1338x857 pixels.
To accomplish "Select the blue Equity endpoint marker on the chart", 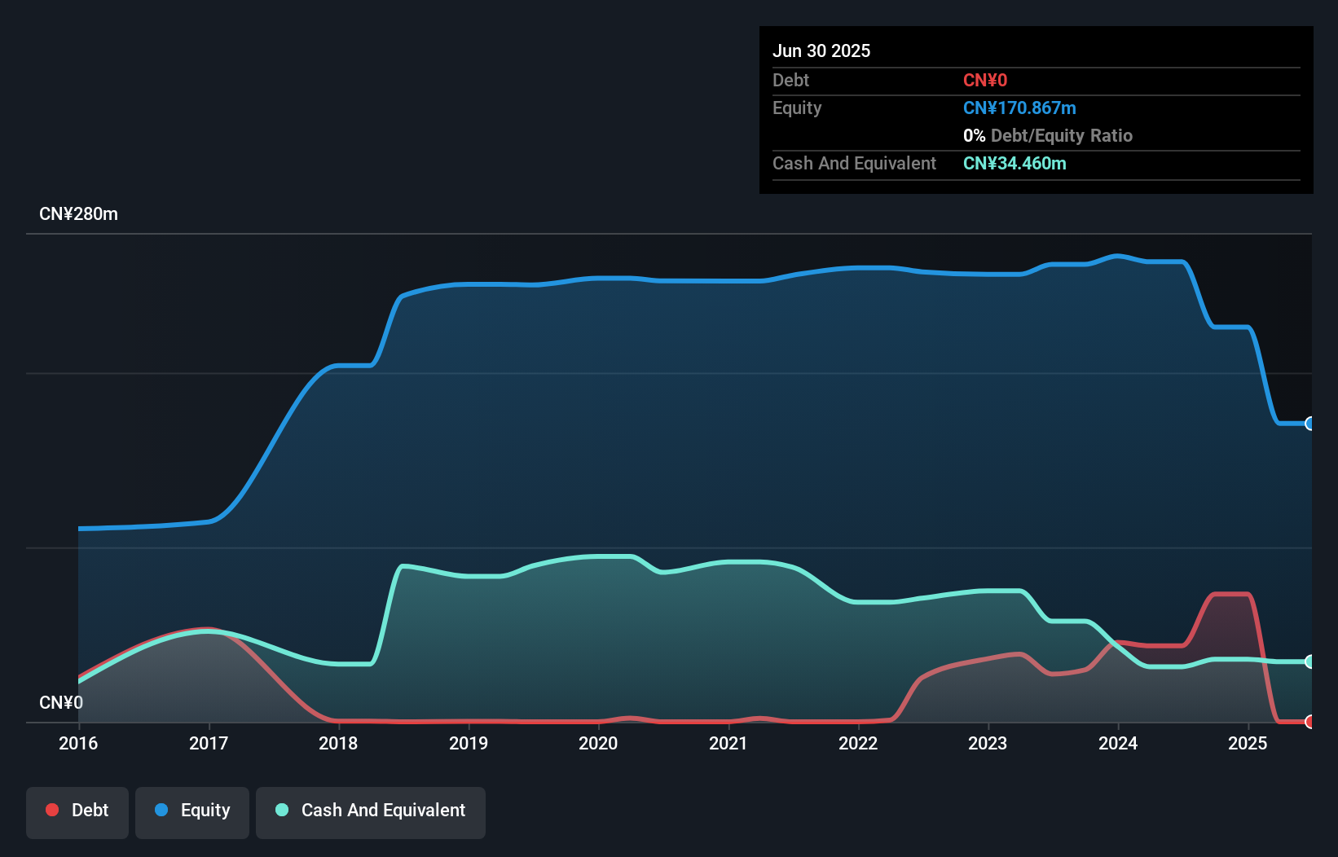I will [x=1309, y=424].
